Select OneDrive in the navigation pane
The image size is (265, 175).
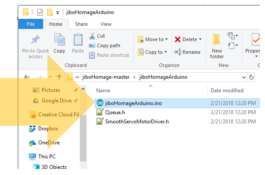(49, 143)
